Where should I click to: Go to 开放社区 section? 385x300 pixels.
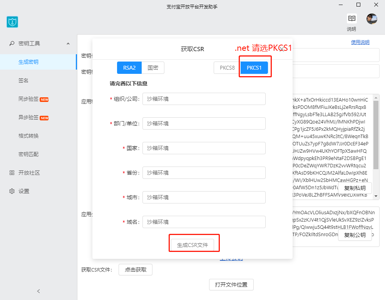(29, 173)
